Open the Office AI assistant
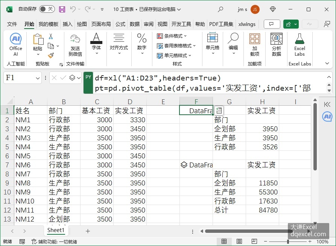Screen dimensions: 336x246 pyautogui.click(x=16, y=44)
